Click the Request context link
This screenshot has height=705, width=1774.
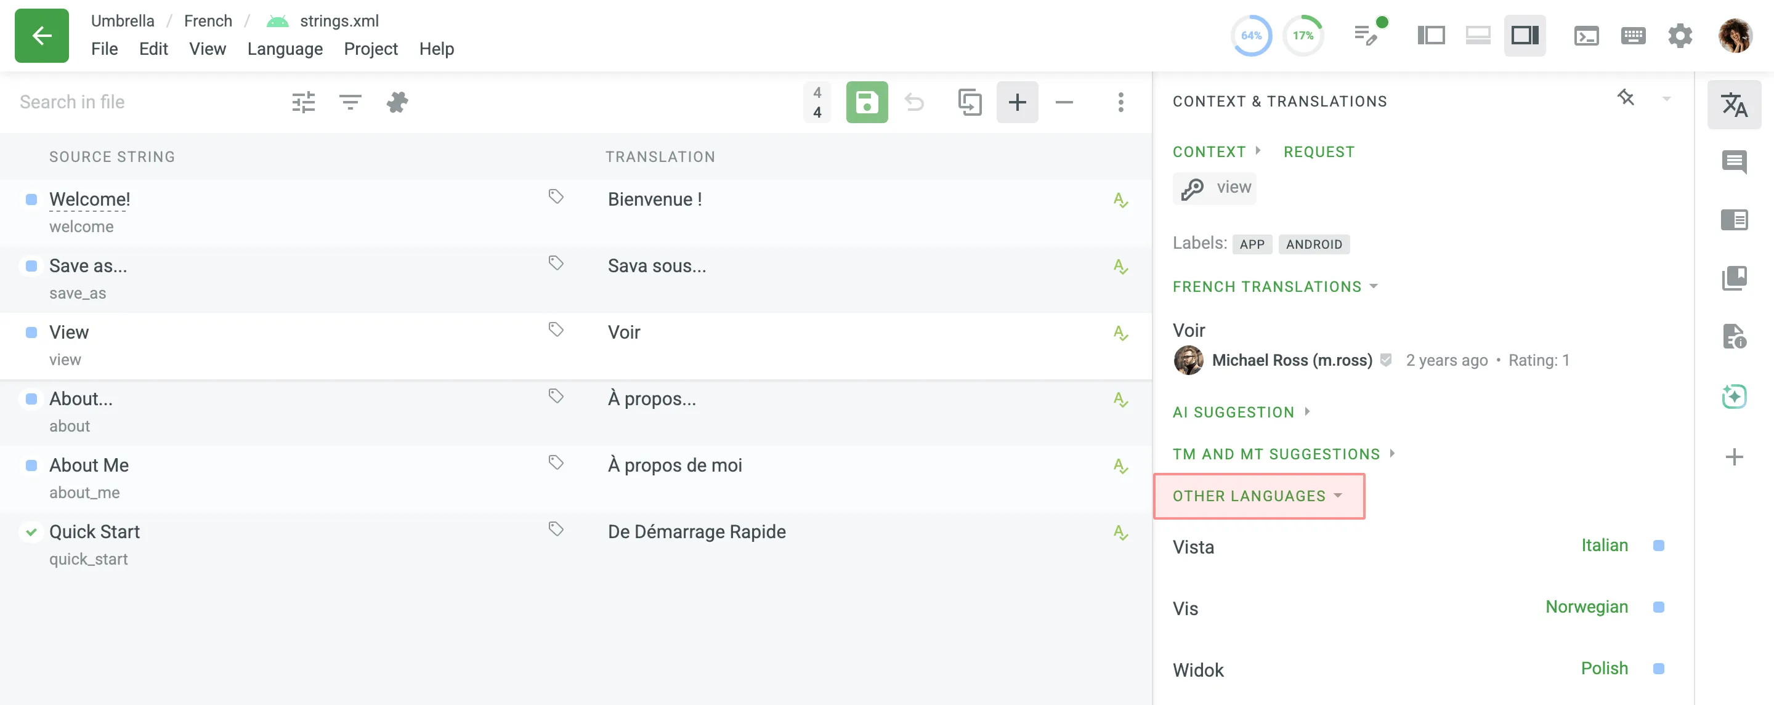pyautogui.click(x=1318, y=151)
